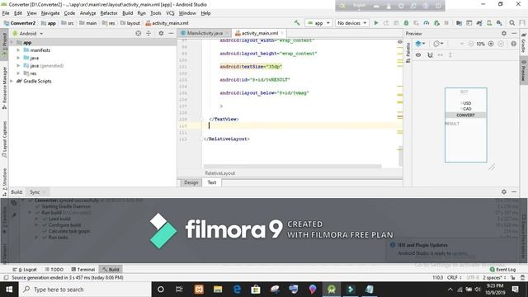Toggle the Resource Manager side tab
Viewport: 528px width, 297px height.
click(4, 88)
